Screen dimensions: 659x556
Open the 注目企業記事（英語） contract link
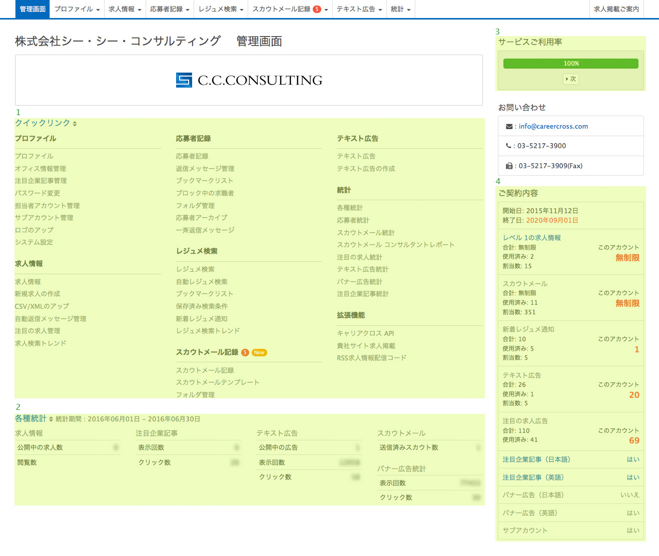coord(533,478)
